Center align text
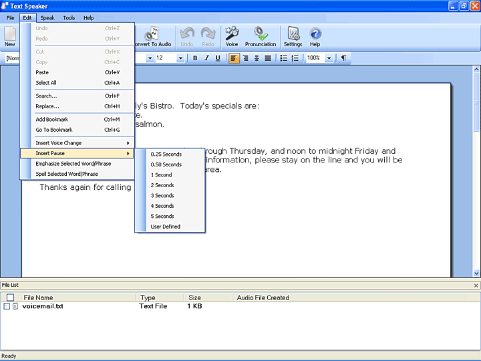Viewport: 481px width, 361px height. 257,58
